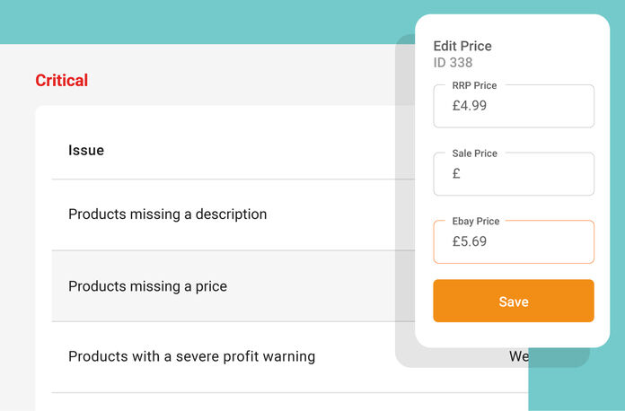Click the Edit Price dialog title
625x411 pixels.
pyautogui.click(x=462, y=46)
